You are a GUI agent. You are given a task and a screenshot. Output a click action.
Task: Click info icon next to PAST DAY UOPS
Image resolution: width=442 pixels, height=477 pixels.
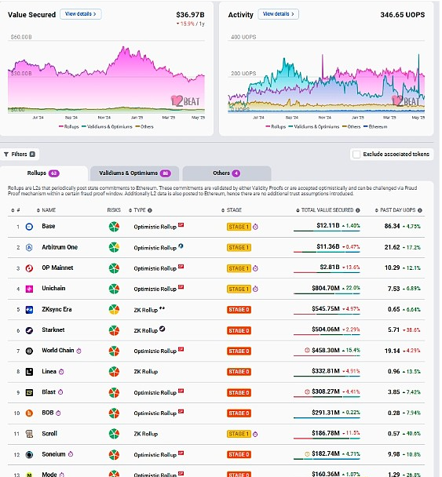[x=420, y=210]
